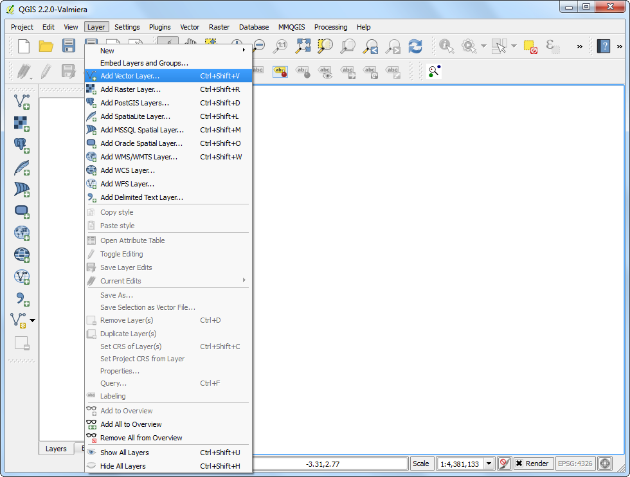Click Add Vector Layer sidebar icon
630x477 pixels.
(x=22, y=102)
